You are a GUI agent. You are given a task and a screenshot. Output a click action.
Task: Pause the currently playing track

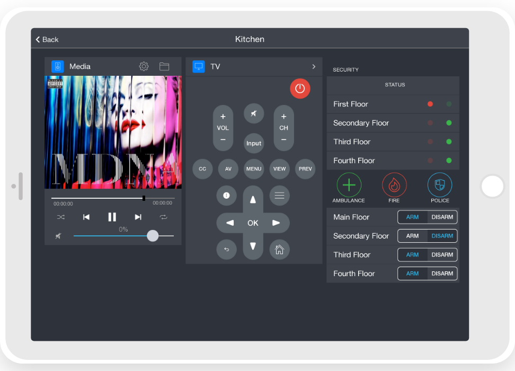pyautogui.click(x=112, y=217)
